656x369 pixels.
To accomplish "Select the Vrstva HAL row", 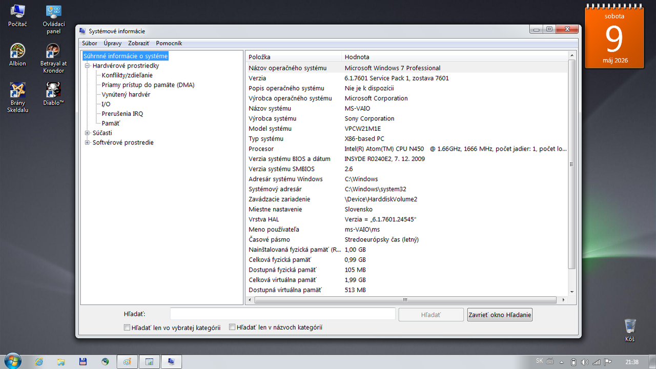I will [x=406, y=219].
